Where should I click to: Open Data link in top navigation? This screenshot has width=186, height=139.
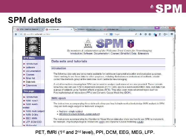[134, 54]
